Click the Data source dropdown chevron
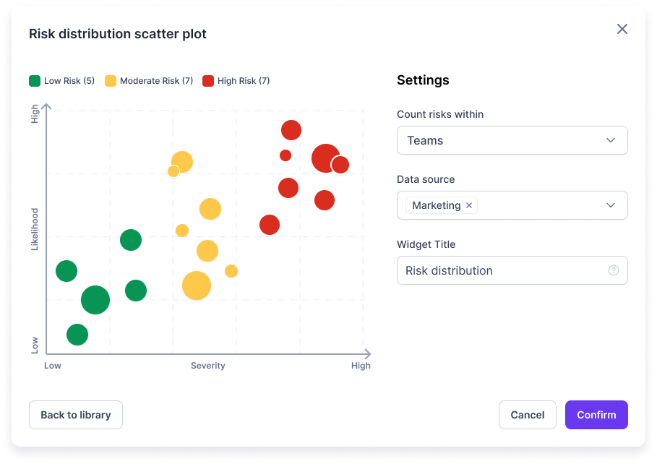The width and height of the screenshot is (657, 464). coord(610,205)
